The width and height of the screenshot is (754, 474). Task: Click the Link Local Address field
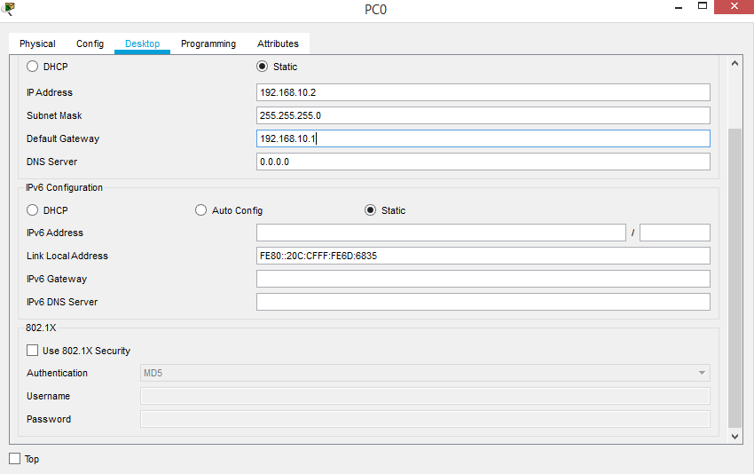coord(483,256)
